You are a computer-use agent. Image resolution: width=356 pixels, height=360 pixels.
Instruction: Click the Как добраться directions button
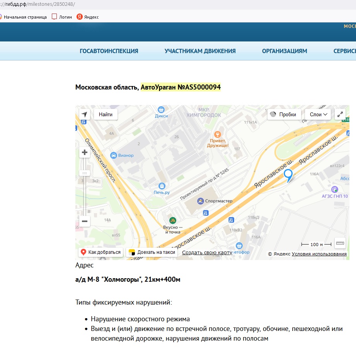[x=101, y=252]
